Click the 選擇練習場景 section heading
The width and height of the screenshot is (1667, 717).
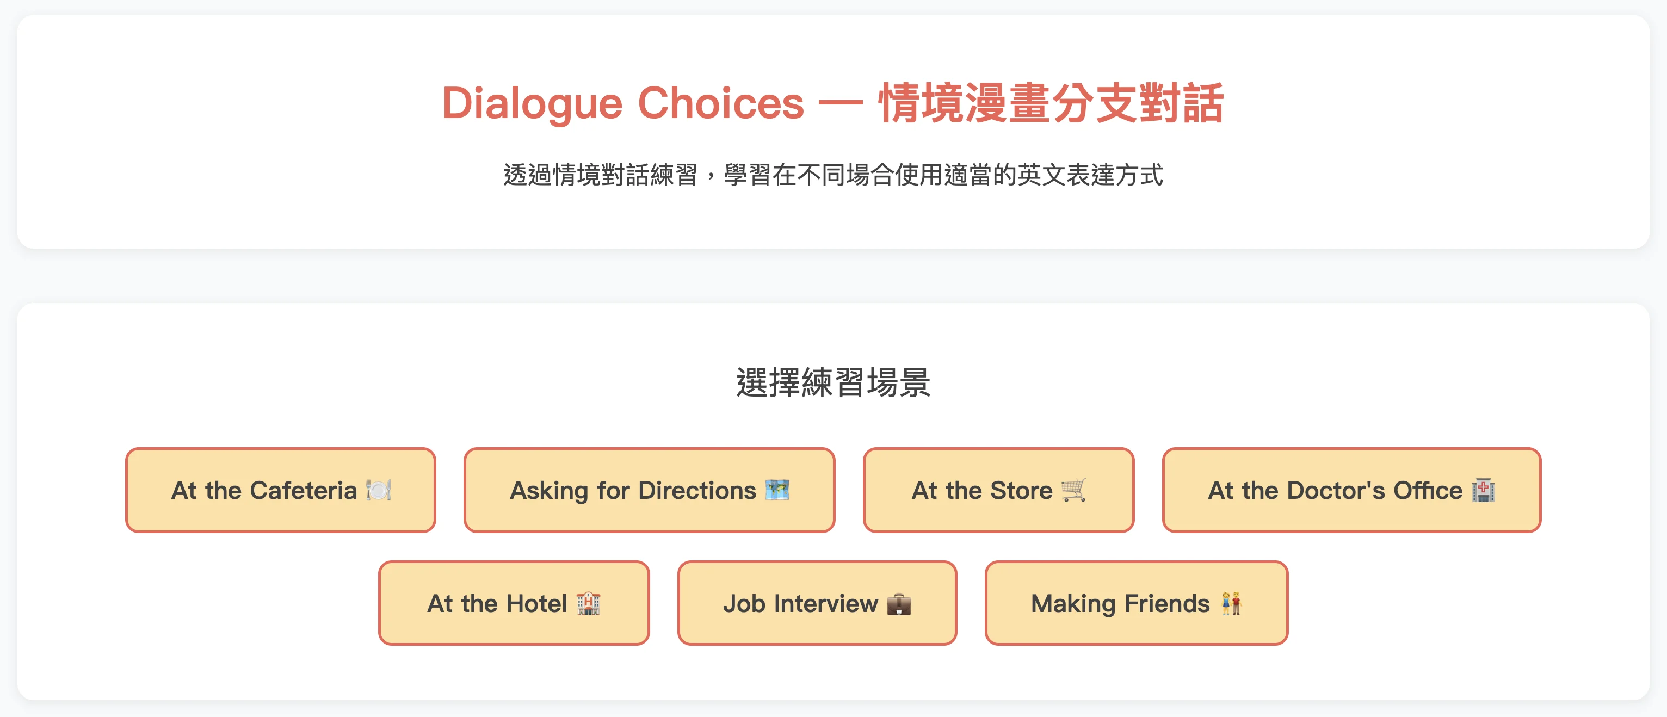coord(833,382)
